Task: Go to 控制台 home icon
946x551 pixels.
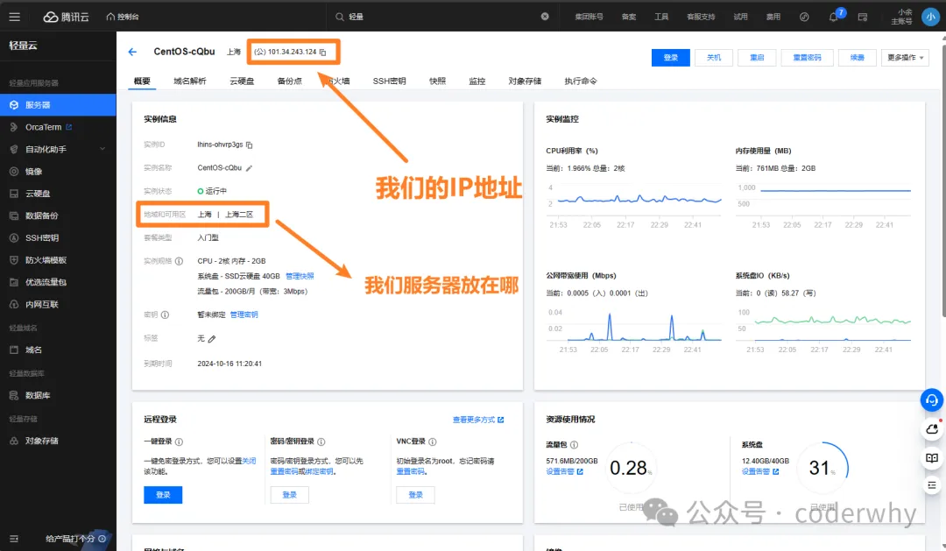Action: [123, 17]
